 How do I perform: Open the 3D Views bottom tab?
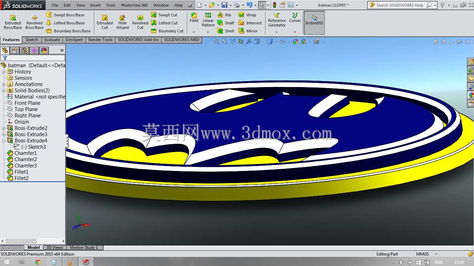pyautogui.click(x=55, y=248)
